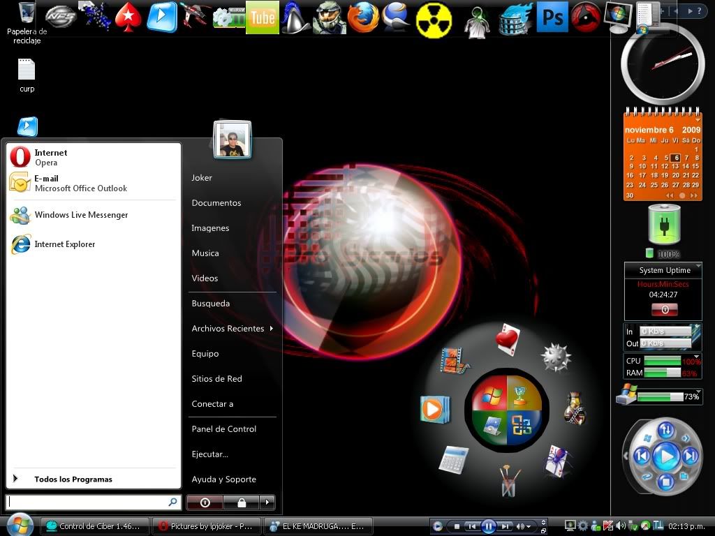Screen dimensions: 715x536
Task: Launch Windows Live Messenger from start menu
Action: [x=94, y=215]
